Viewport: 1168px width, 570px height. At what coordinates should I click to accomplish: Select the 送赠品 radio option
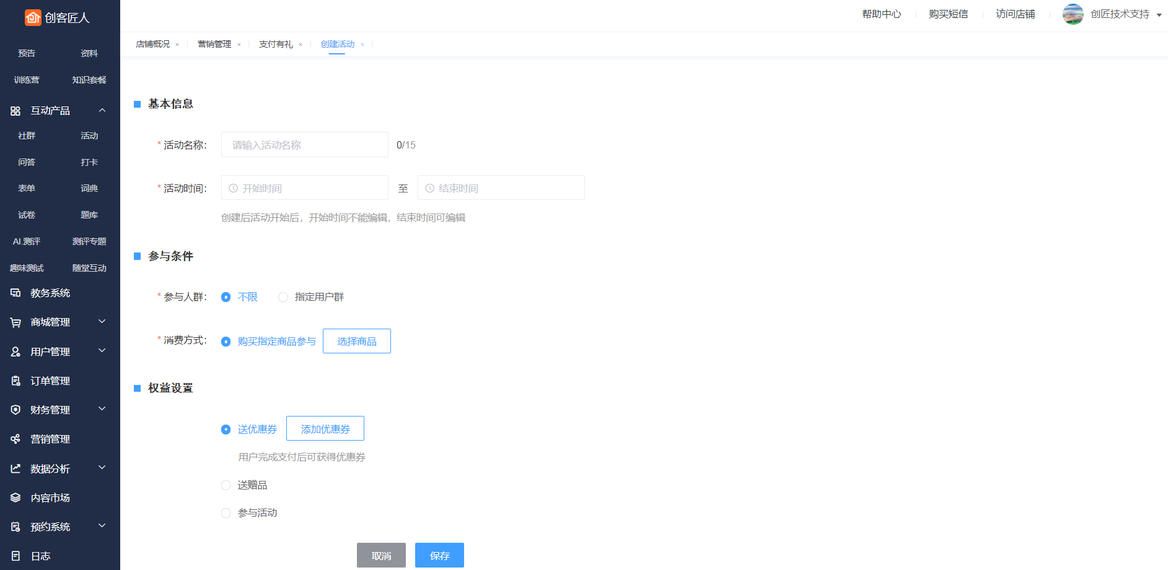[x=226, y=485]
